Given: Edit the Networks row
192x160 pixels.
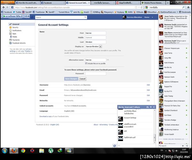Looking at the screenshot, I should tap(148, 101).
